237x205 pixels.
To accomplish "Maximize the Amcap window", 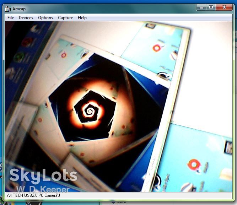I will pyautogui.click(x=211, y=7).
